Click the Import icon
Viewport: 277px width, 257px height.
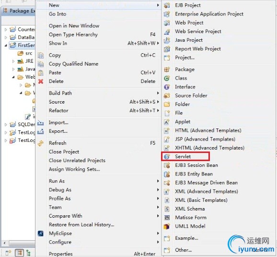pyautogui.click(x=40, y=123)
